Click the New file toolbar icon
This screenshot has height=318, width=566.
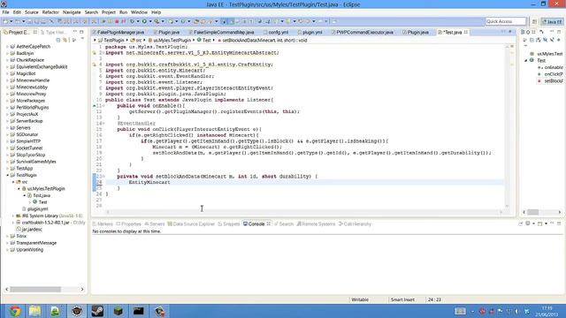[5, 21]
